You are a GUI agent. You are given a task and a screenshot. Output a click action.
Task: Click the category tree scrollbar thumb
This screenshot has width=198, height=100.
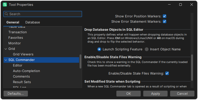click(x=80, y=61)
